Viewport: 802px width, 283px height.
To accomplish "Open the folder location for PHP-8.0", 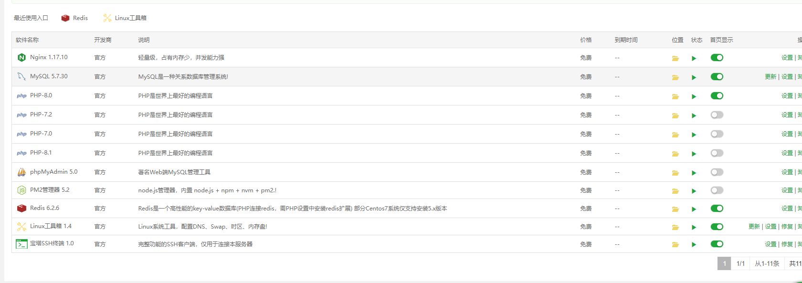I will tap(675, 96).
